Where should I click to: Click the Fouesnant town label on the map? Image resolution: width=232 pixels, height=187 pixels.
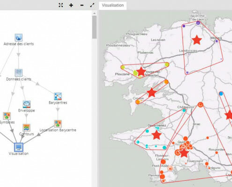195,161
